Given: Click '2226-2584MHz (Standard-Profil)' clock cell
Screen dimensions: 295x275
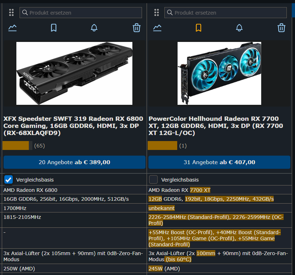Looking at the screenshot, I should coord(219,220).
